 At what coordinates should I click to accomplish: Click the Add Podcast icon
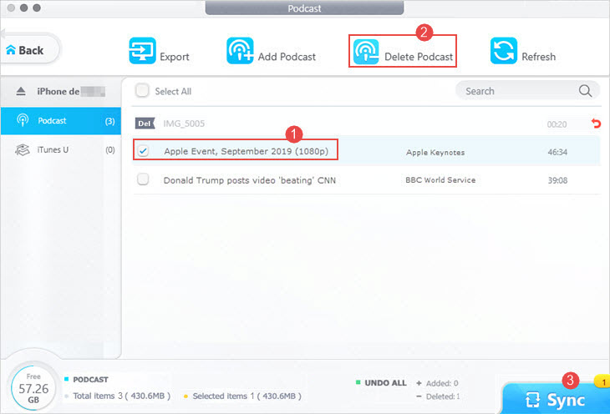240,51
